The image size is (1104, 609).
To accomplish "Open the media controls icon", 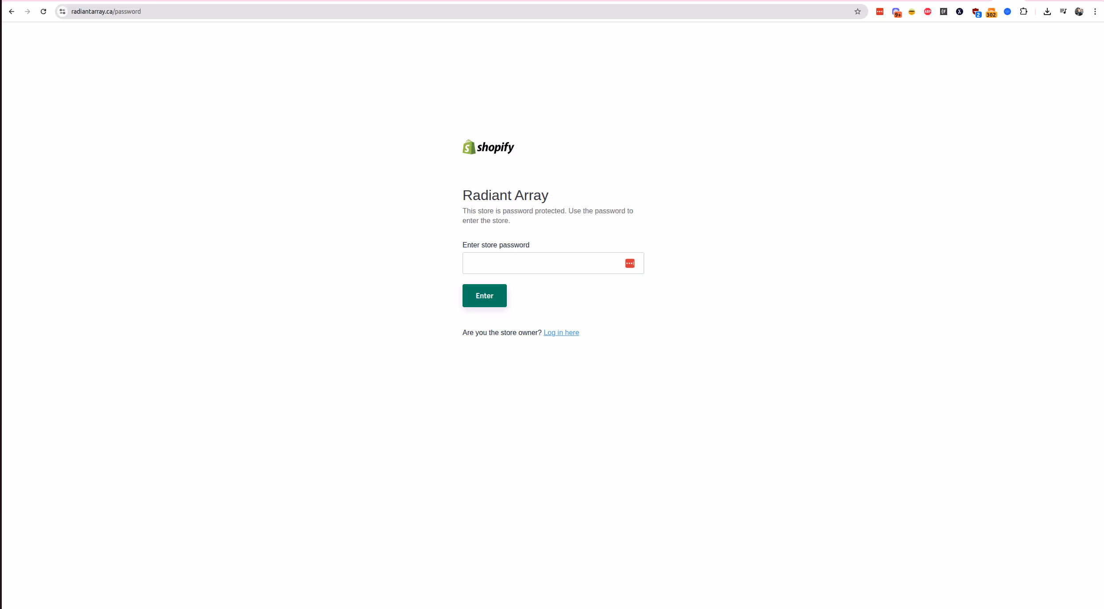I will 1063,12.
